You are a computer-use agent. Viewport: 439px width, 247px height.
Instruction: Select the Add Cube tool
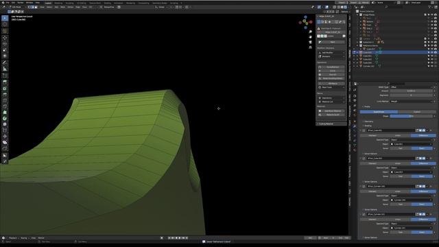pos(5,75)
